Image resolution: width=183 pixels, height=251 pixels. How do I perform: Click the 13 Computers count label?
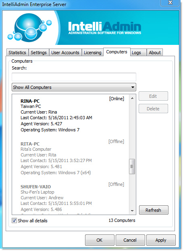[122, 220]
